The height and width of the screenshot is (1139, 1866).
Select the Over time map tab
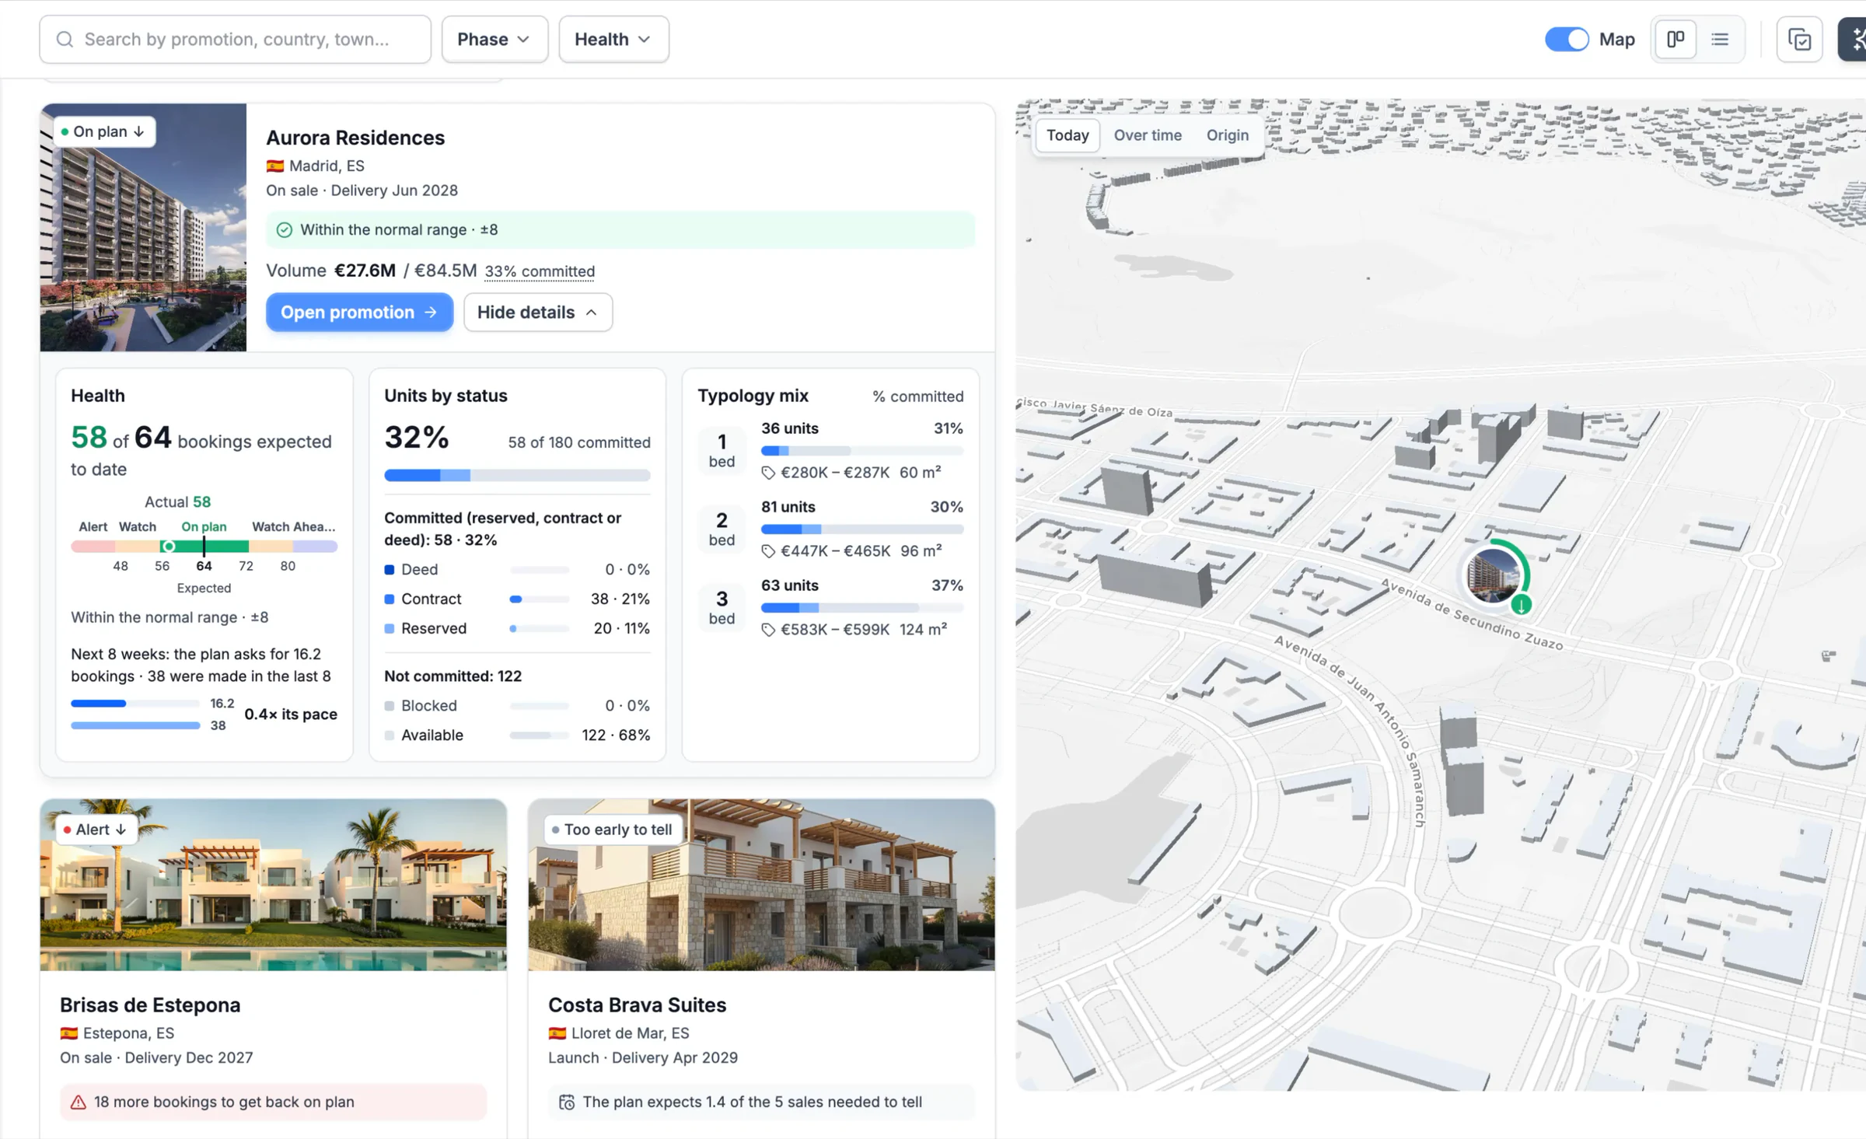pos(1148,135)
